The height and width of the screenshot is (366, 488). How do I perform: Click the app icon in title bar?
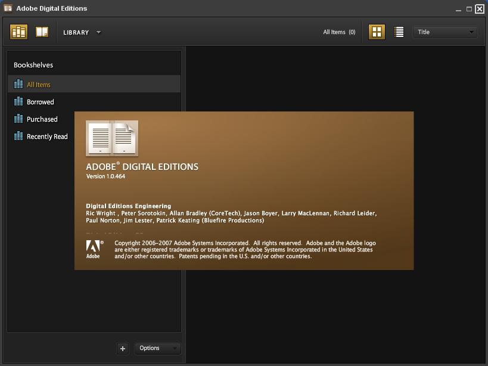point(8,8)
